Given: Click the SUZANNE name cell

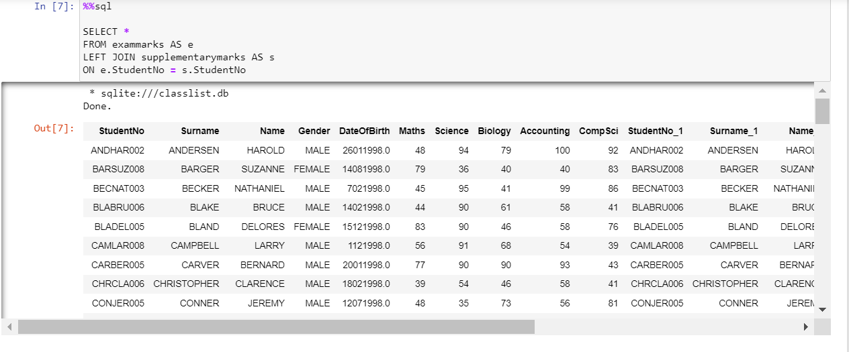Looking at the screenshot, I should coord(263,169).
